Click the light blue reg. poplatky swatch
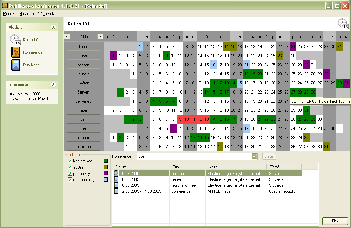This screenshot has height=228, width=351. click(106, 179)
